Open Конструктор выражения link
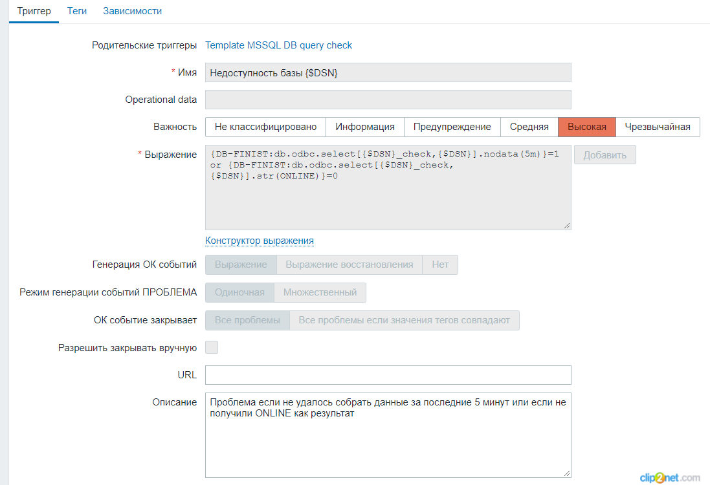710x485 pixels. coord(260,241)
